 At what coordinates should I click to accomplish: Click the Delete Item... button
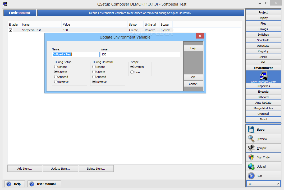pyautogui.click(x=96, y=168)
